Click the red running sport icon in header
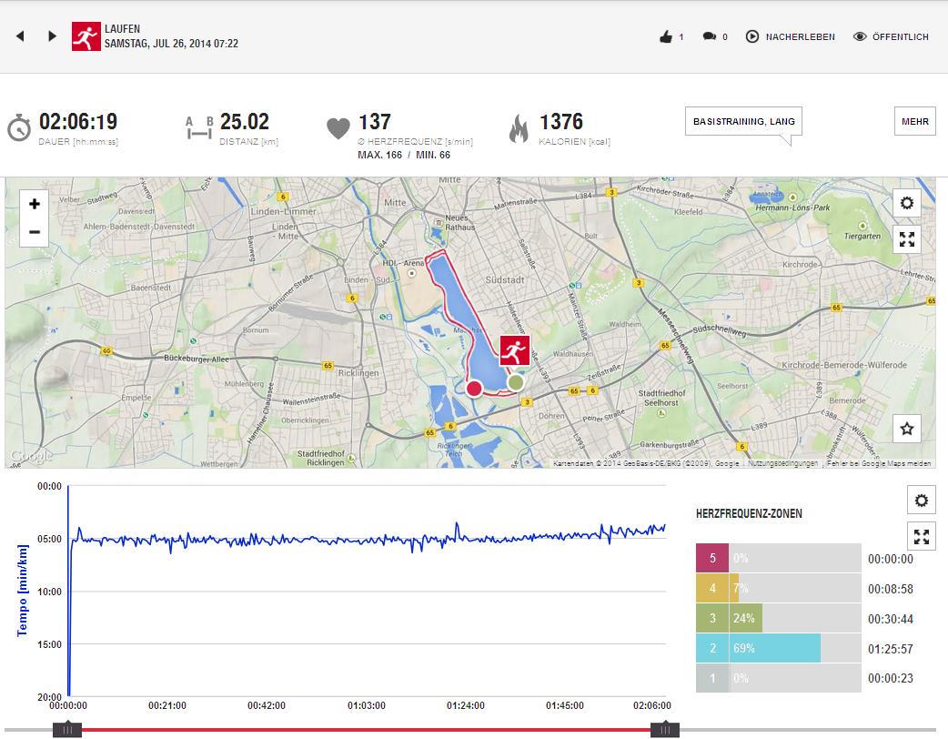Screen dimensions: 948x739 [86, 36]
